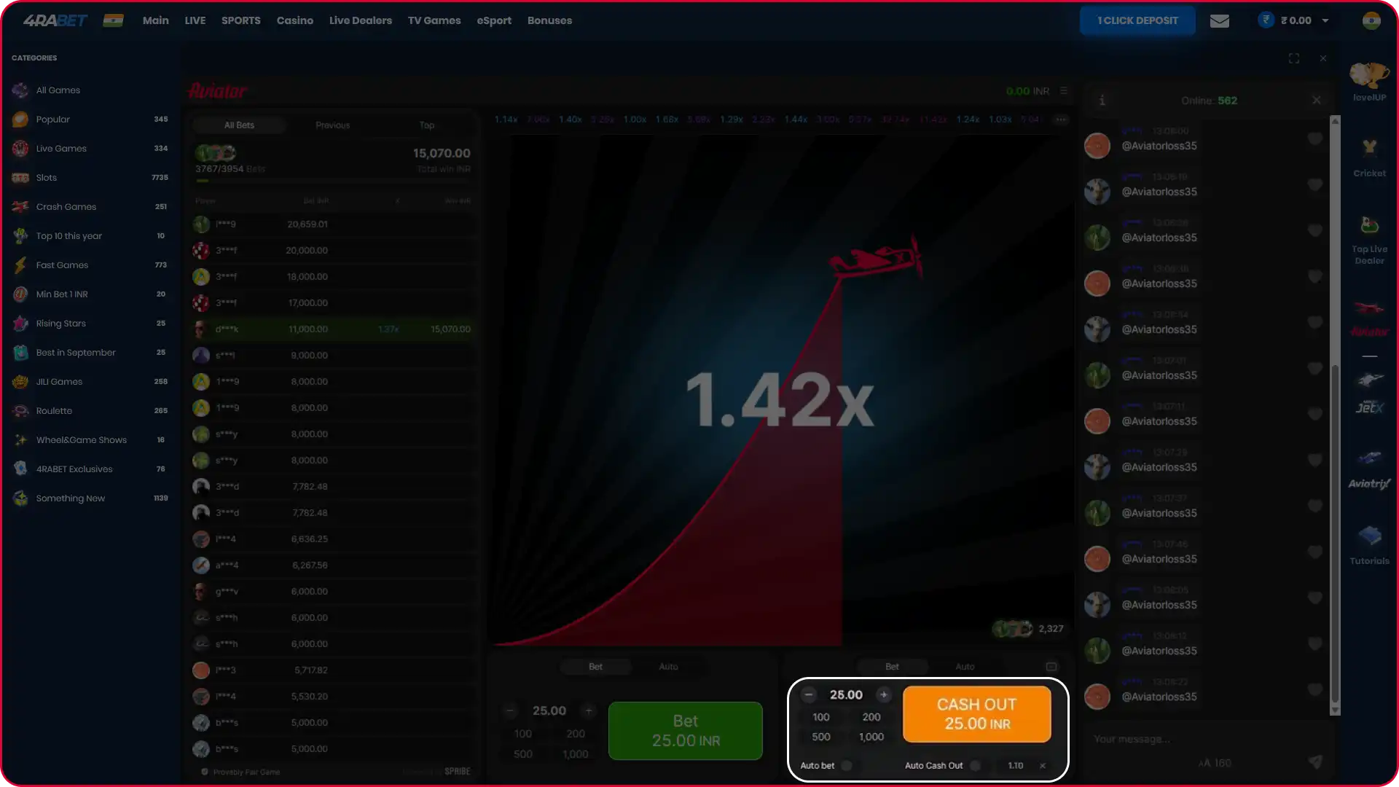Toggle the Auto bet switch
The height and width of the screenshot is (787, 1399).
tap(847, 765)
